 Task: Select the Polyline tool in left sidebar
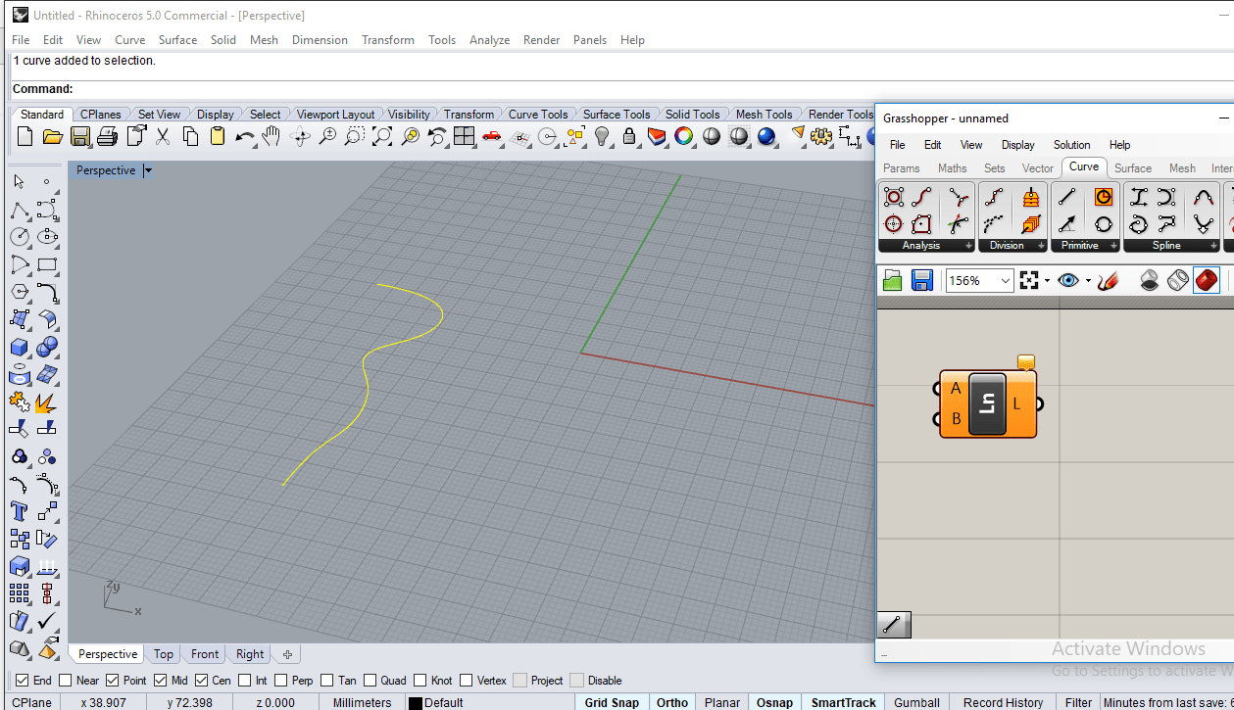(x=19, y=210)
